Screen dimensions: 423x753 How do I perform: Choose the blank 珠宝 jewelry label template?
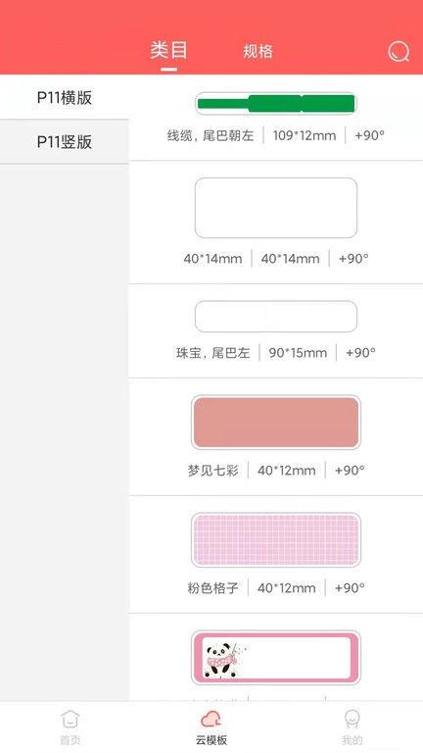coord(276,317)
